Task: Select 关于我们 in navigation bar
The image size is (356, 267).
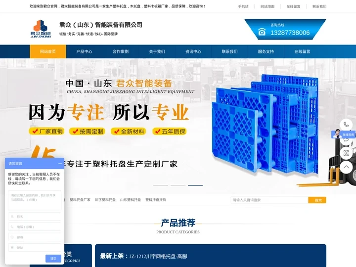Action: tap(157, 51)
